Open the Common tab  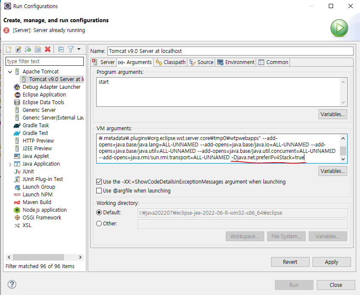click(273, 62)
